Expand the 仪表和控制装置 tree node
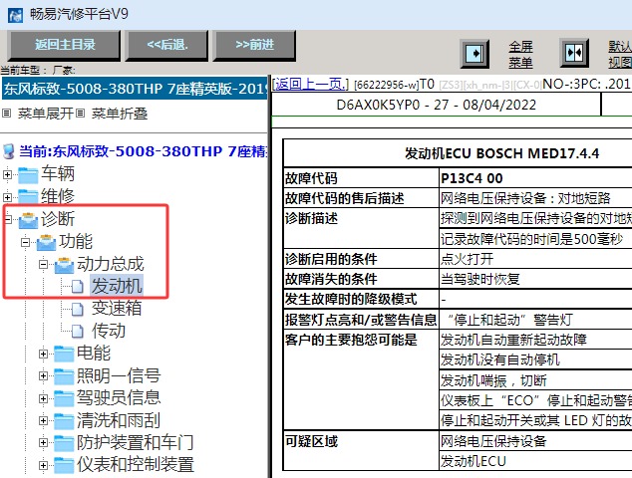 click(x=43, y=465)
